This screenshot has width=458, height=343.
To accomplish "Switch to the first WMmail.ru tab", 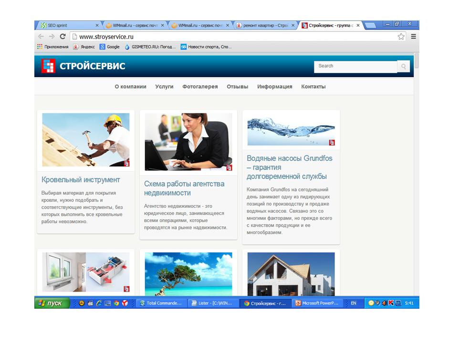I will point(135,25).
